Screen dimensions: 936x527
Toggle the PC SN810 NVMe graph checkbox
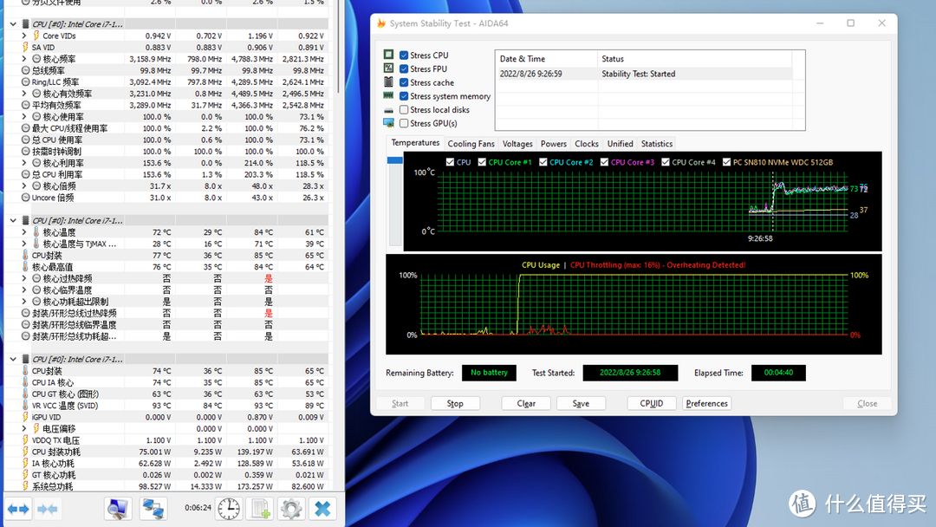tap(726, 162)
